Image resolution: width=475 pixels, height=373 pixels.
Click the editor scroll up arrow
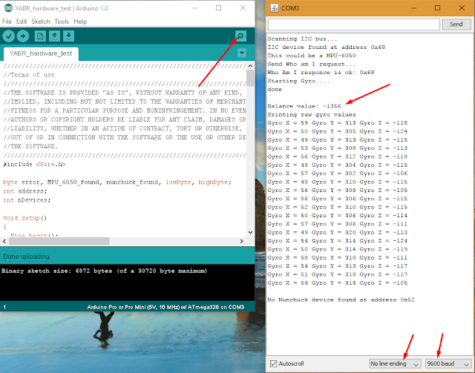coord(250,66)
